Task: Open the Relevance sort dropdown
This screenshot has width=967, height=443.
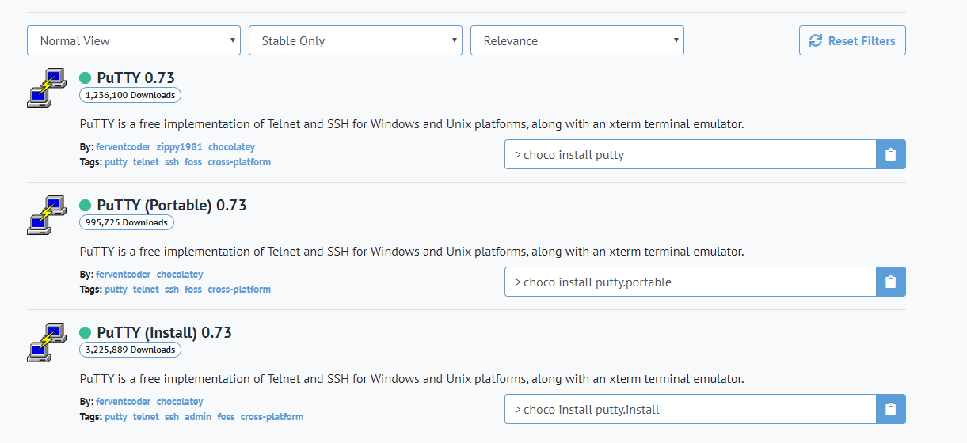Action: (x=577, y=40)
